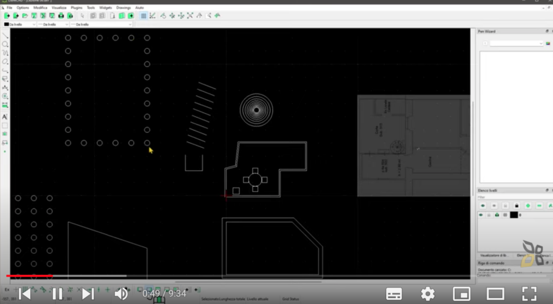Click the Save As icon

[43, 16]
